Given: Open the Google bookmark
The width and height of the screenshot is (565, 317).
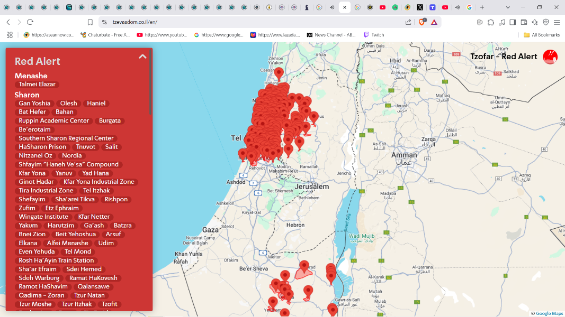Looking at the screenshot, I should (219, 35).
